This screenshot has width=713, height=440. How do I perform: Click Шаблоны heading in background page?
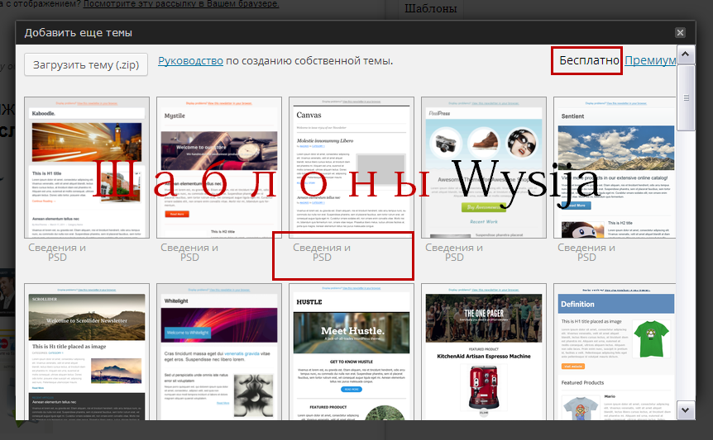click(431, 8)
